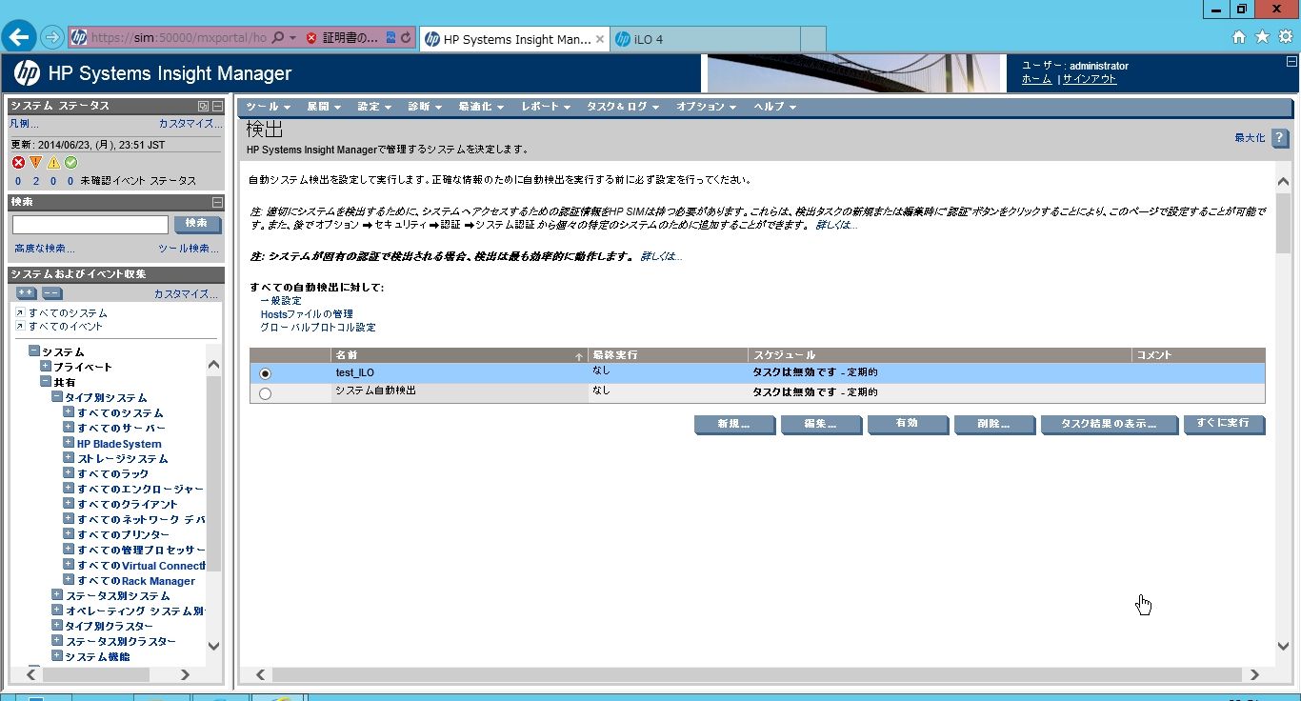Viewport: 1301px width, 701px height.
Task: Open the ツール menu
Action: point(269,107)
